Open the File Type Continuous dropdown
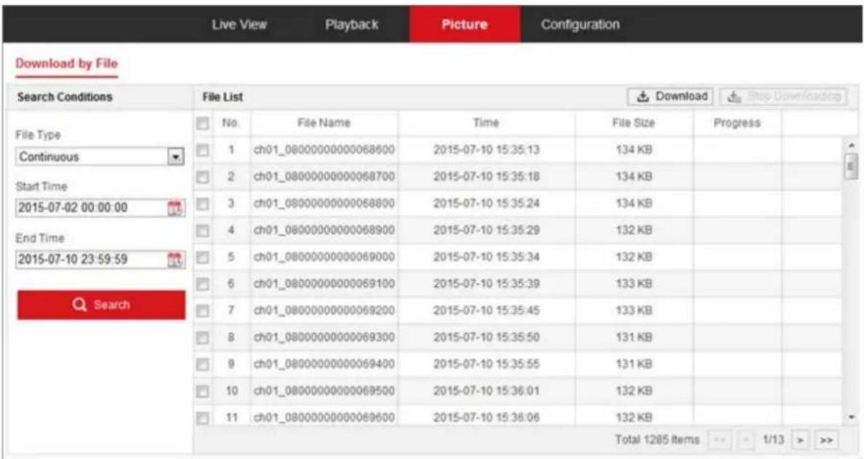Viewport: 864px width, 459px height. (100, 157)
